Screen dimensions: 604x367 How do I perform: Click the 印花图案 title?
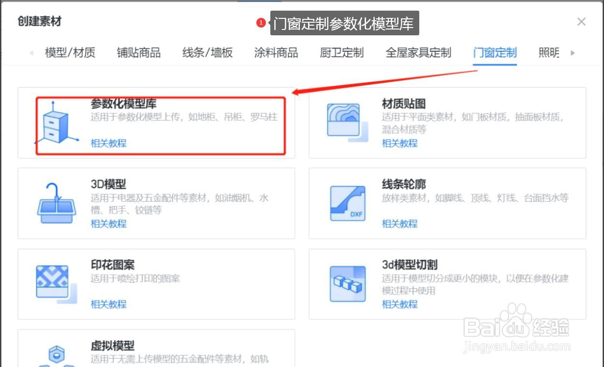click(x=113, y=265)
